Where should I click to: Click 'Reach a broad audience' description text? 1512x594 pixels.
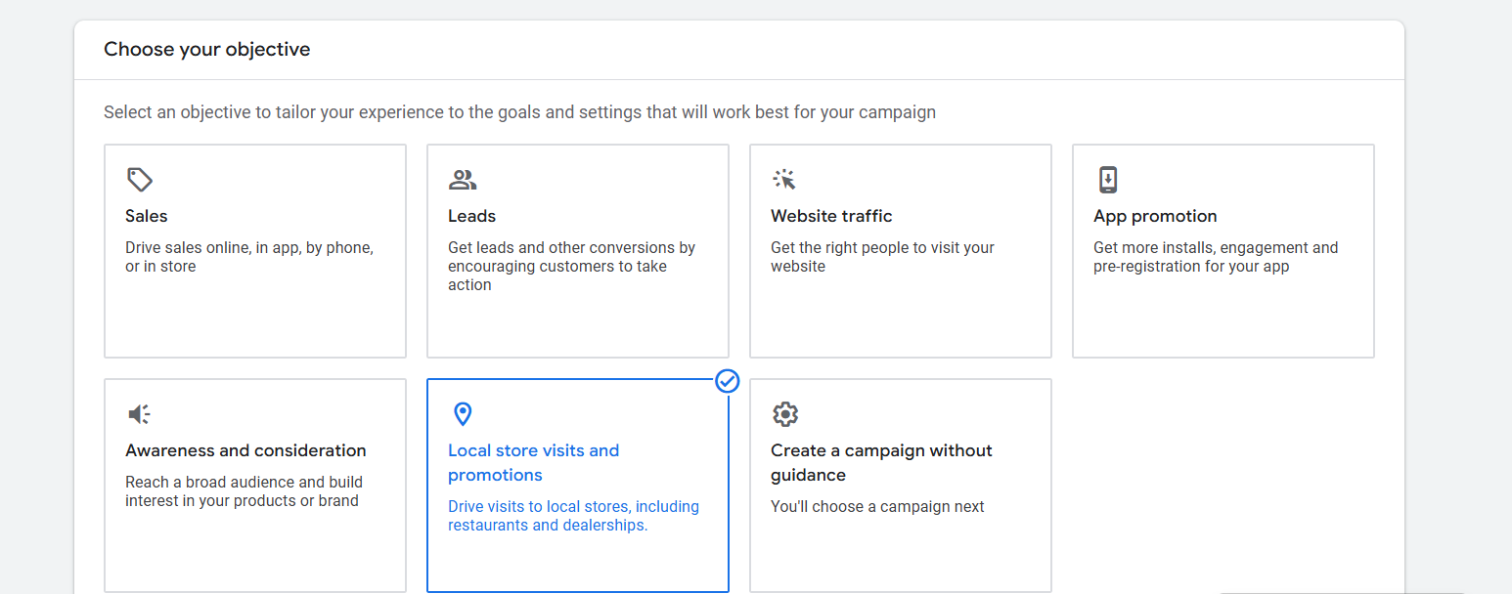(244, 491)
